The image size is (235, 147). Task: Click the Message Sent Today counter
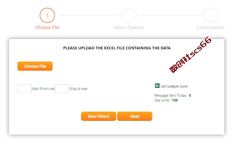(x=173, y=96)
